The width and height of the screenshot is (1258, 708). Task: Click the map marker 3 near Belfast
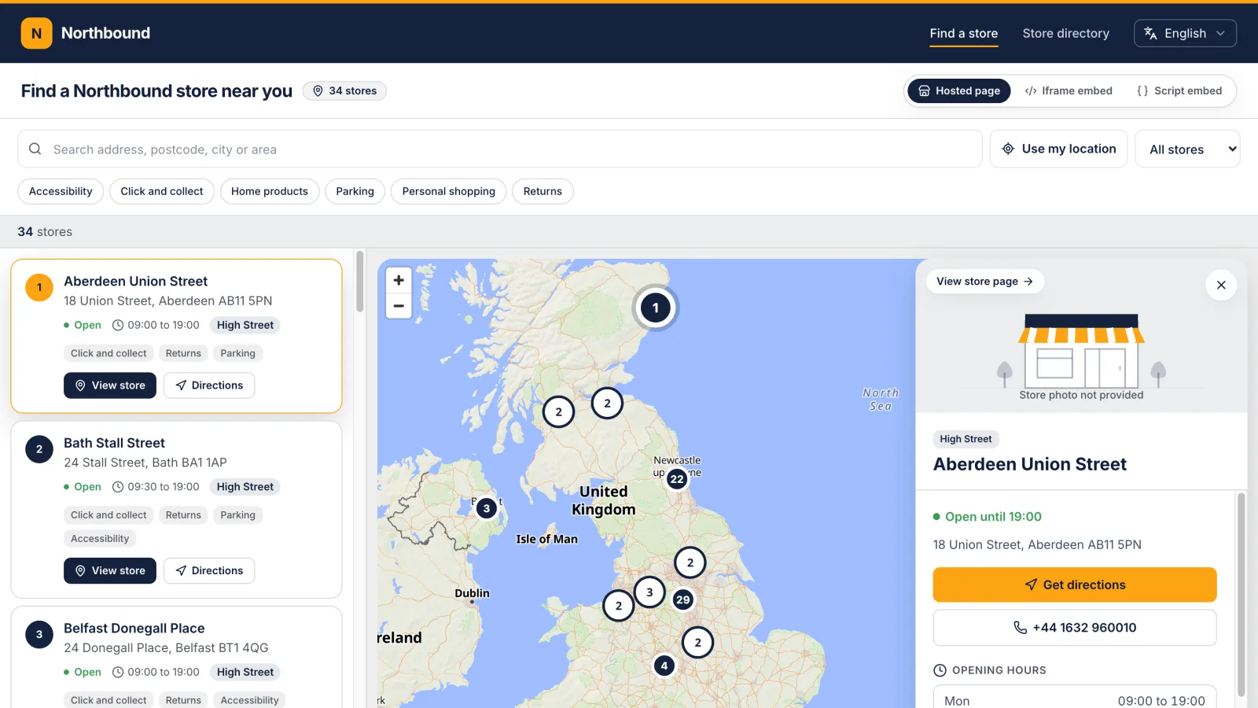click(487, 508)
